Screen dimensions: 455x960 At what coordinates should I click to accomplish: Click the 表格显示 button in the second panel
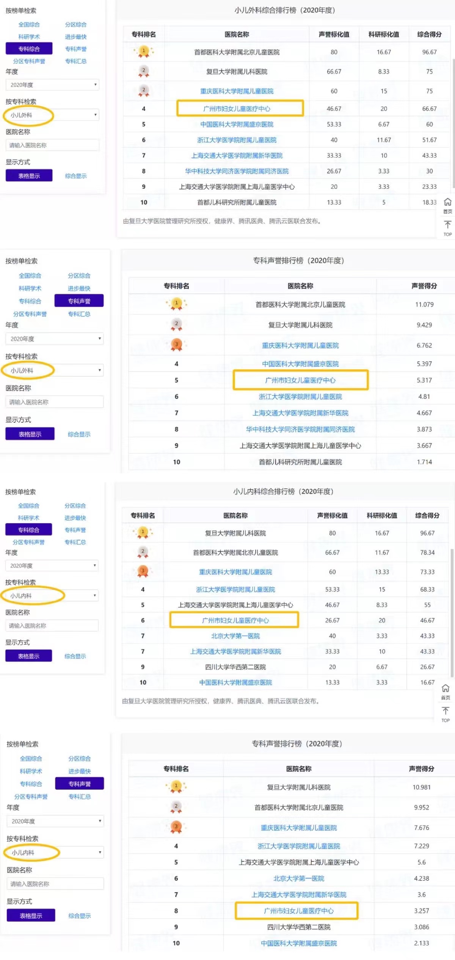click(30, 434)
